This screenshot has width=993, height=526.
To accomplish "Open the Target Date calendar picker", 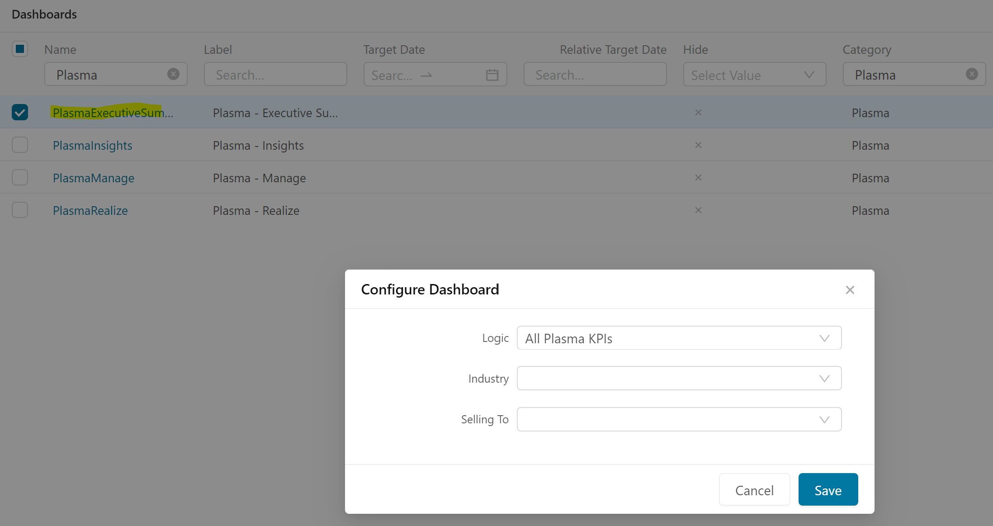I will coord(492,75).
